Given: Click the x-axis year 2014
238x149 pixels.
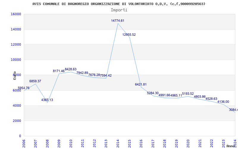Looking at the screenshot, I should pos(118,143).
